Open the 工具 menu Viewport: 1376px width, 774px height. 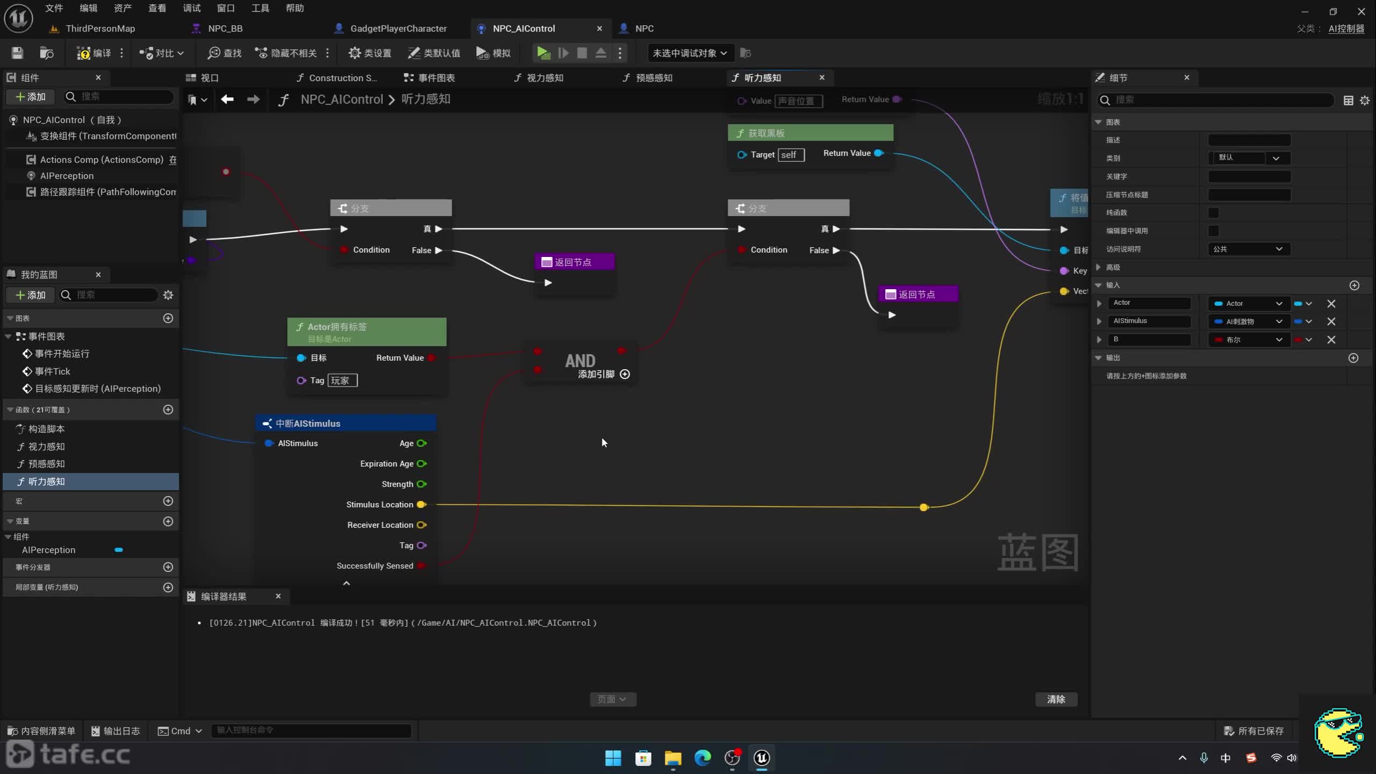pos(260,8)
